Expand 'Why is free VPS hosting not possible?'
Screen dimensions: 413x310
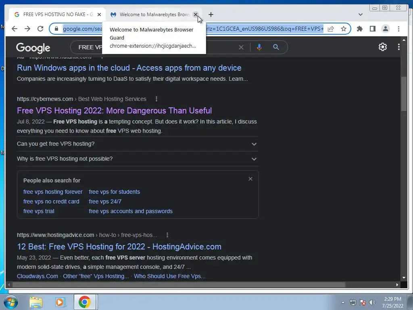(x=138, y=159)
